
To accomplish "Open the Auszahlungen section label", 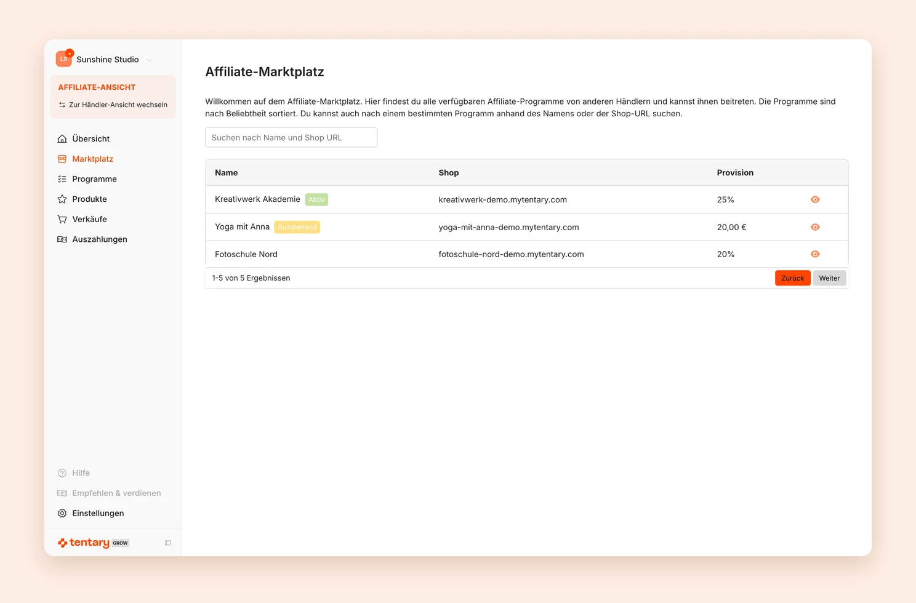I will pos(100,239).
